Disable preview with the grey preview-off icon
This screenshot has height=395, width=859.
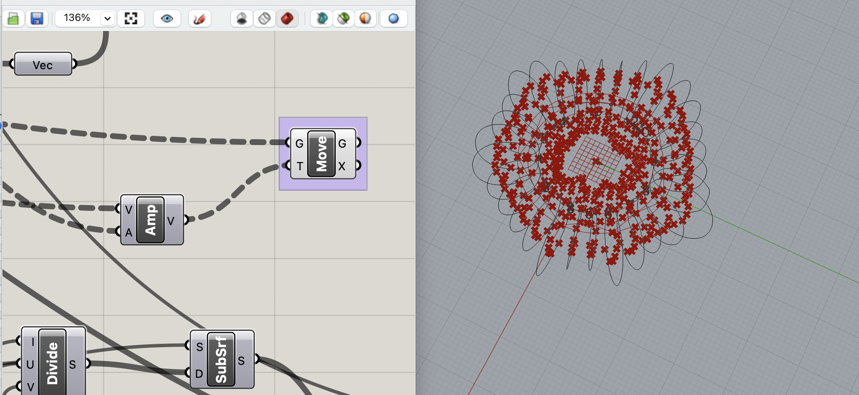pyautogui.click(x=242, y=18)
